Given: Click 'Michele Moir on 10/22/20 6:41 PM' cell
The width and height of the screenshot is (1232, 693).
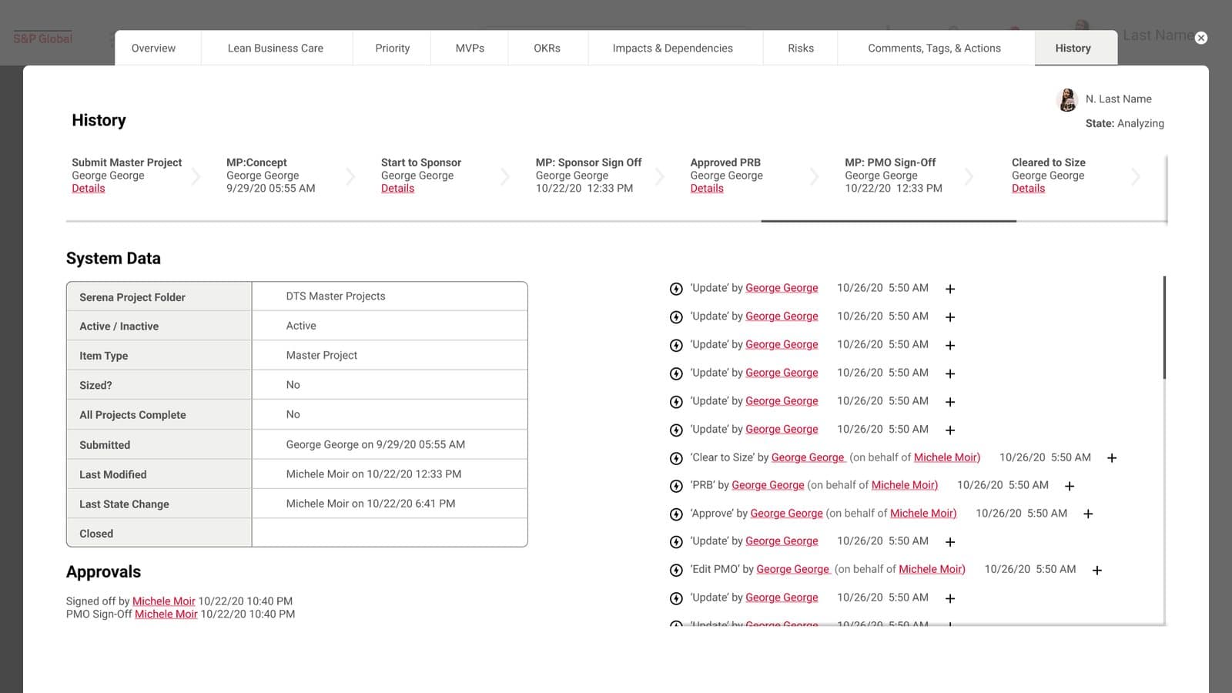Looking at the screenshot, I should point(390,504).
